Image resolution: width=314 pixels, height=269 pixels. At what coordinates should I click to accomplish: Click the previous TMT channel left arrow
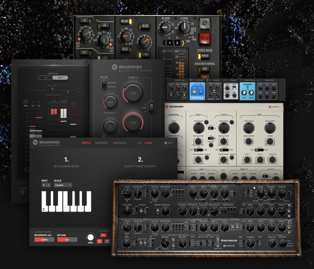click(x=164, y=43)
